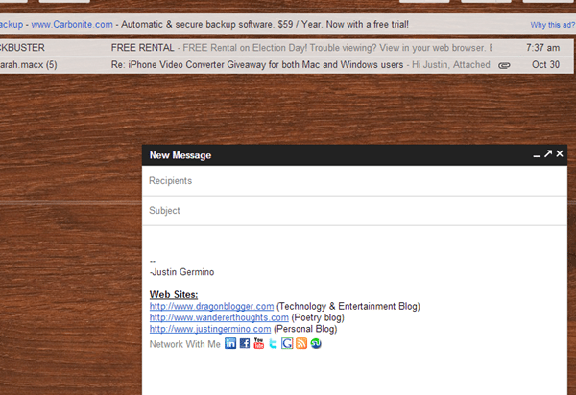Click the New Message title bar

point(354,155)
